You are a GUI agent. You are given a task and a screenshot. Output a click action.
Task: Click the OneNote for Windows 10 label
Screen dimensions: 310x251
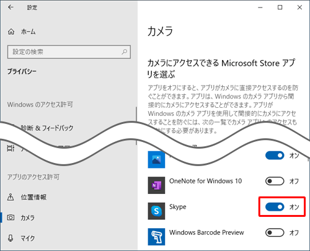(x=205, y=181)
